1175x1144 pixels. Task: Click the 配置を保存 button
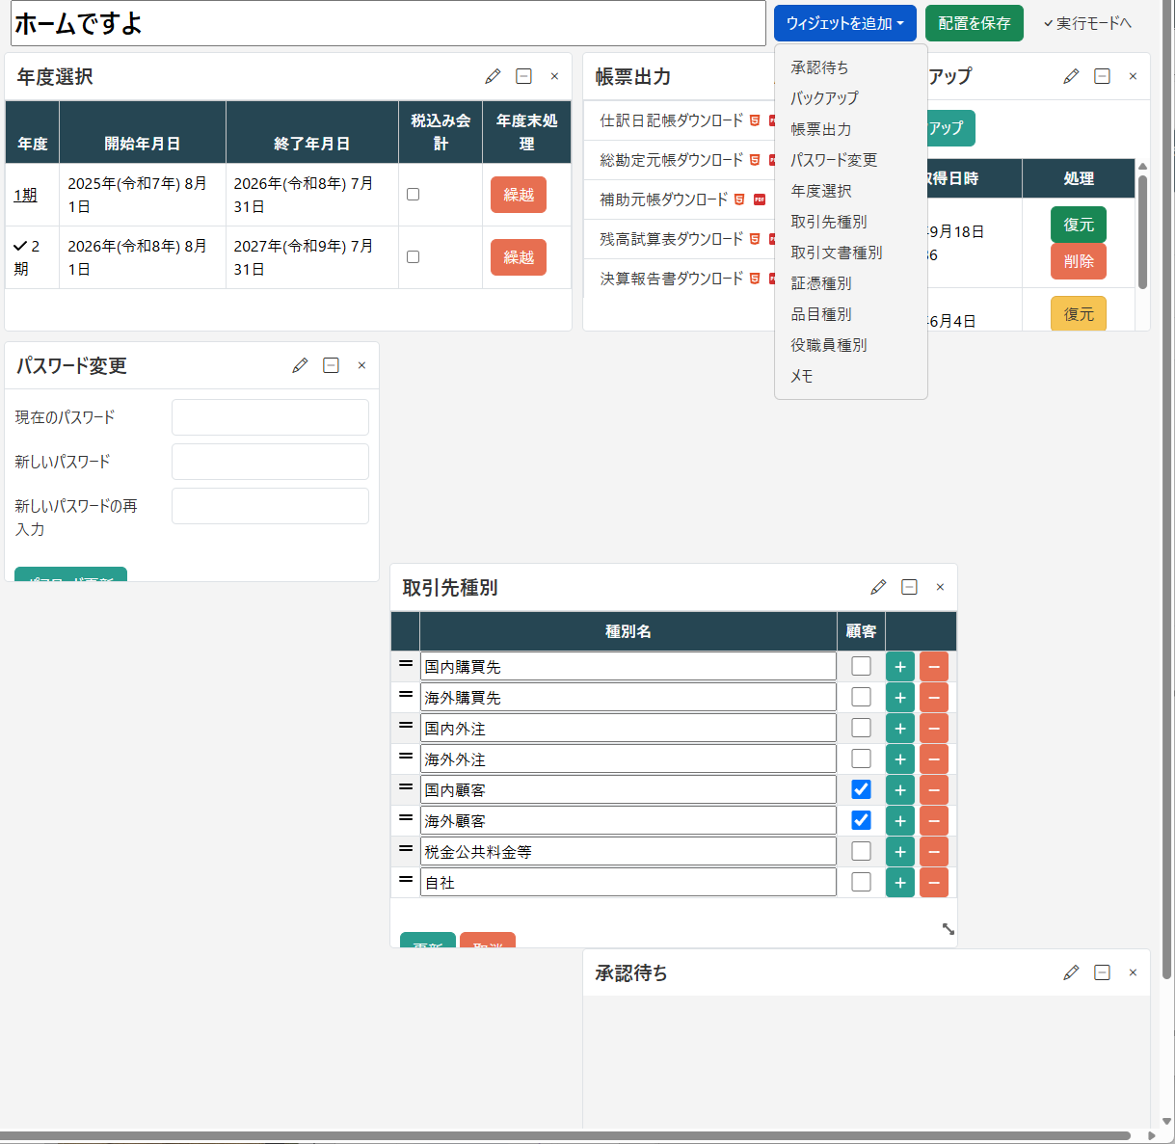[974, 22]
